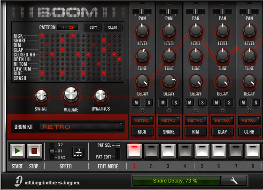
Task: Mute the Rim channel
Action: 190,103
